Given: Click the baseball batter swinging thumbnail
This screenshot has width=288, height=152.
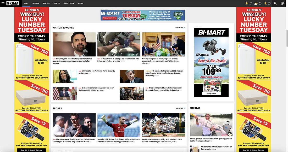Looking at the screenshot, I should (163, 125).
